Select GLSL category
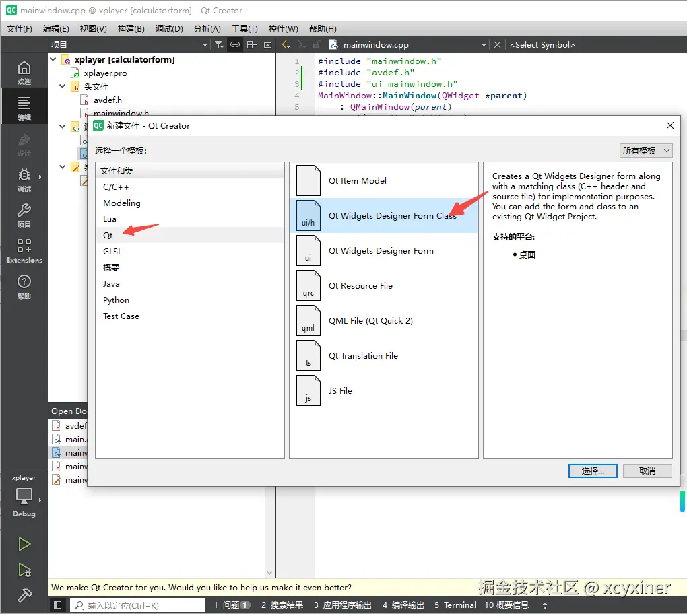This screenshot has height=614, width=687. click(190, 251)
